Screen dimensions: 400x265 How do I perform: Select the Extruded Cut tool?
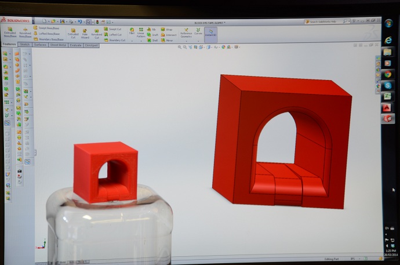tap(73, 34)
